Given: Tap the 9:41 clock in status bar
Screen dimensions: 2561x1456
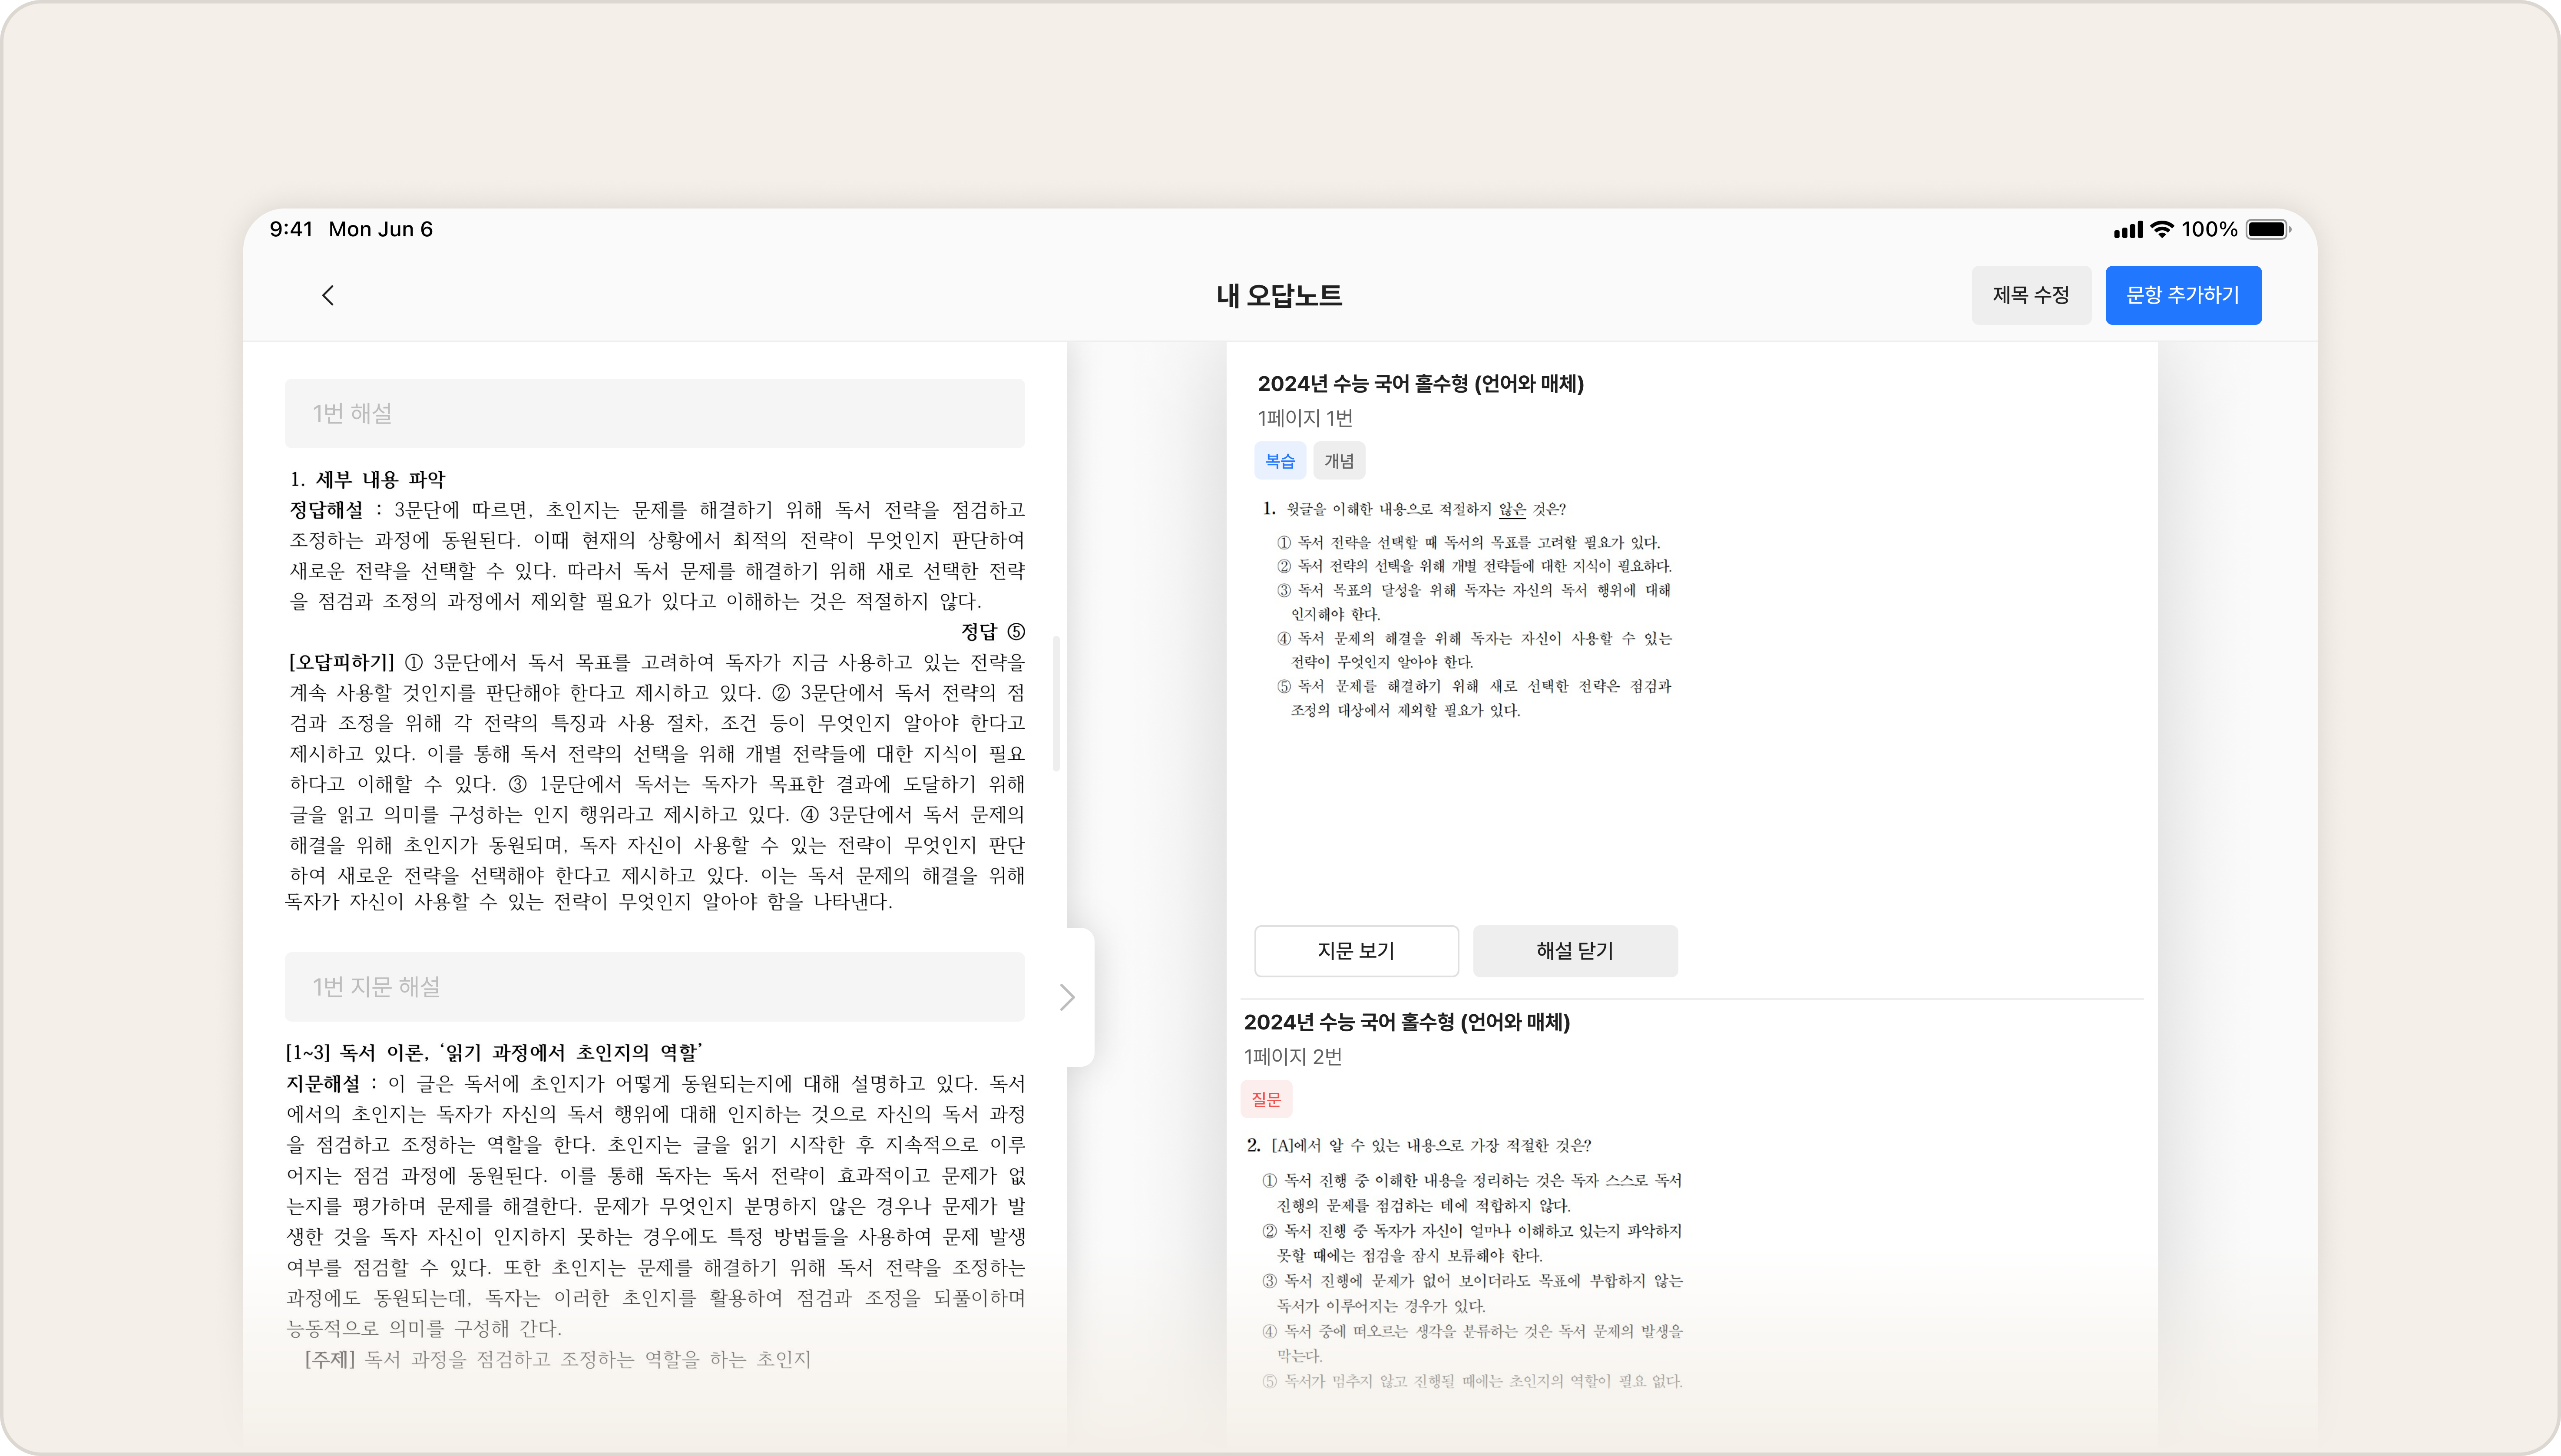Looking at the screenshot, I should point(291,229).
